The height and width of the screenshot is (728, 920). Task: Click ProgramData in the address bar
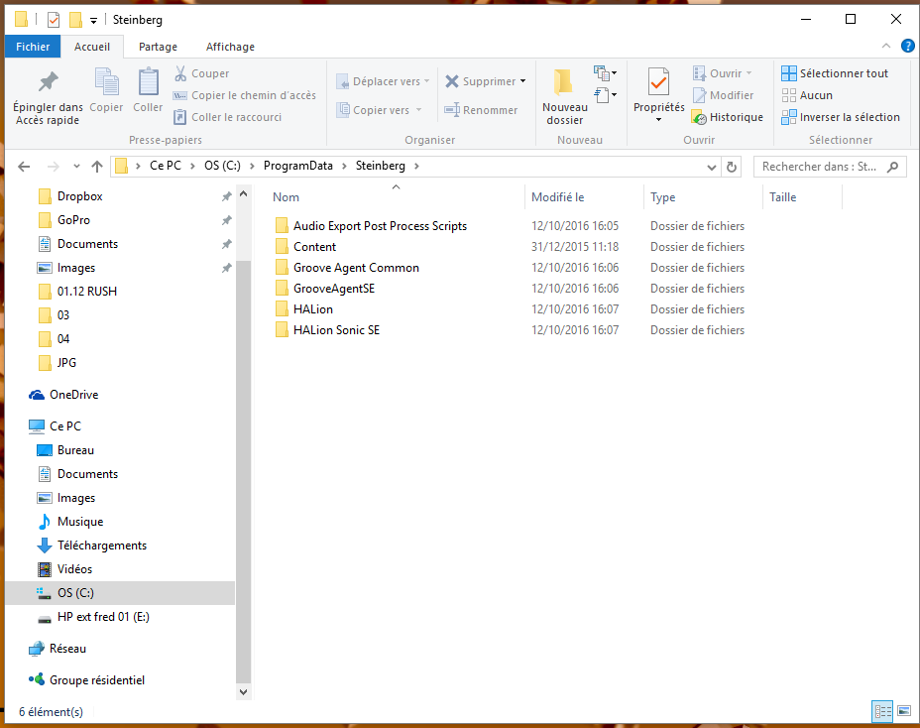coord(298,166)
